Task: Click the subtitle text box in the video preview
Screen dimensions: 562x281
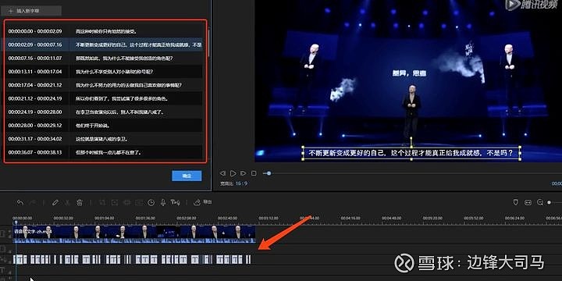Action: pos(411,154)
